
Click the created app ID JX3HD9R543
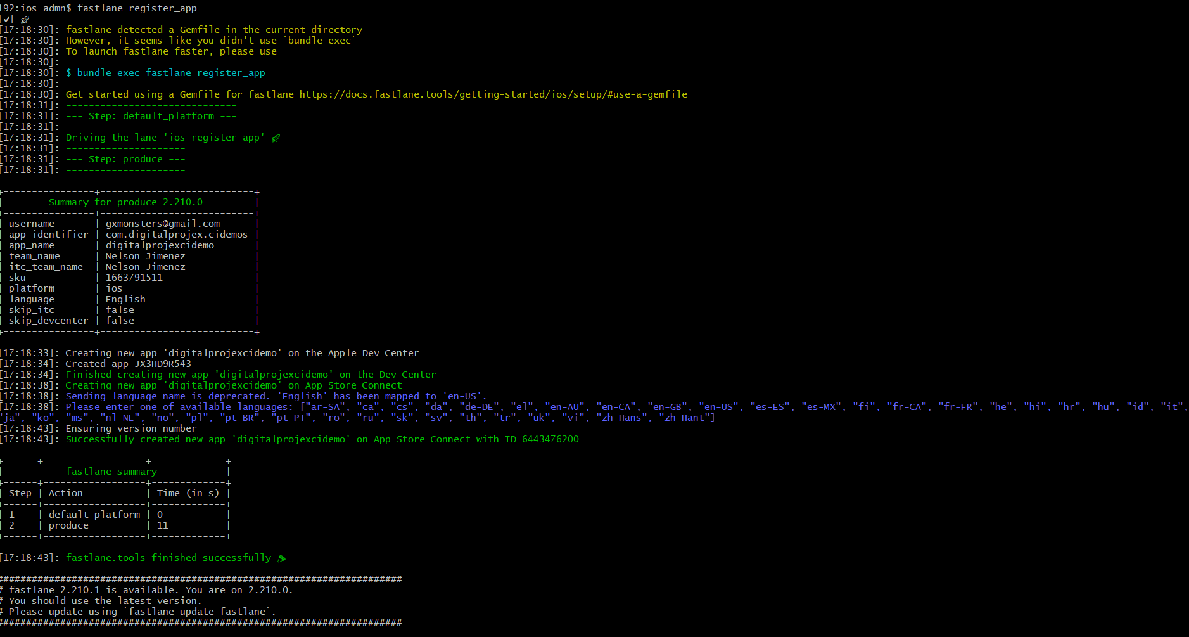162,364
